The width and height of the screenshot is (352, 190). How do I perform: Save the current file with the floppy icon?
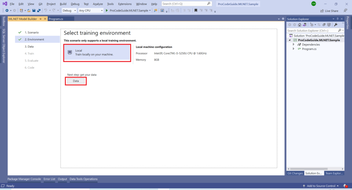[x=34, y=11]
